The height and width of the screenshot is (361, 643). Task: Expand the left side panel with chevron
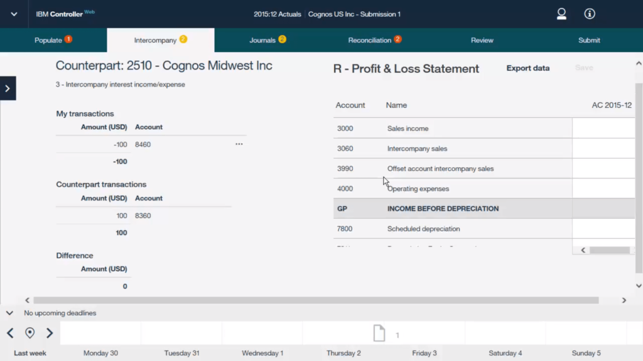[x=7, y=88]
